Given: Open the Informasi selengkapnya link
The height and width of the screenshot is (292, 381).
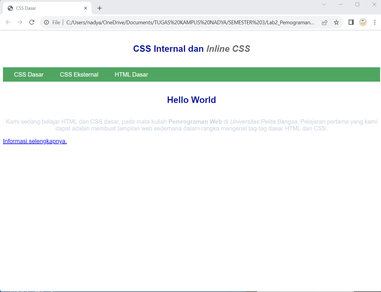Looking at the screenshot, I should 35,141.
